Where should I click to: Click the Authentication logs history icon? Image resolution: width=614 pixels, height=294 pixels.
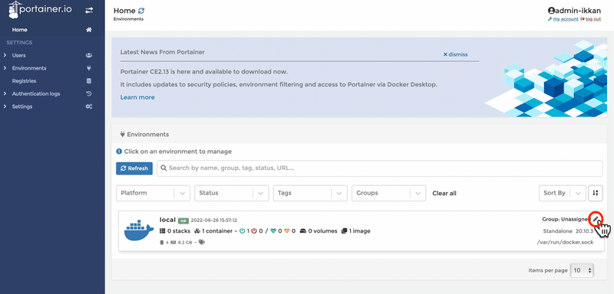(89, 93)
